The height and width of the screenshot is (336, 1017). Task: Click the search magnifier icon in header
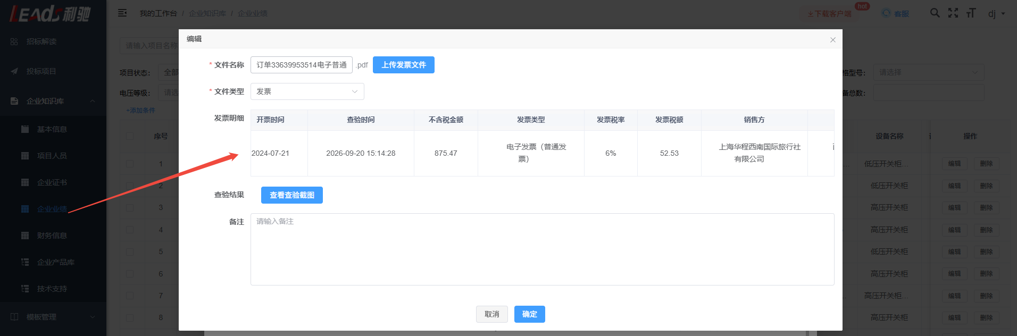pyautogui.click(x=935, y=13)
